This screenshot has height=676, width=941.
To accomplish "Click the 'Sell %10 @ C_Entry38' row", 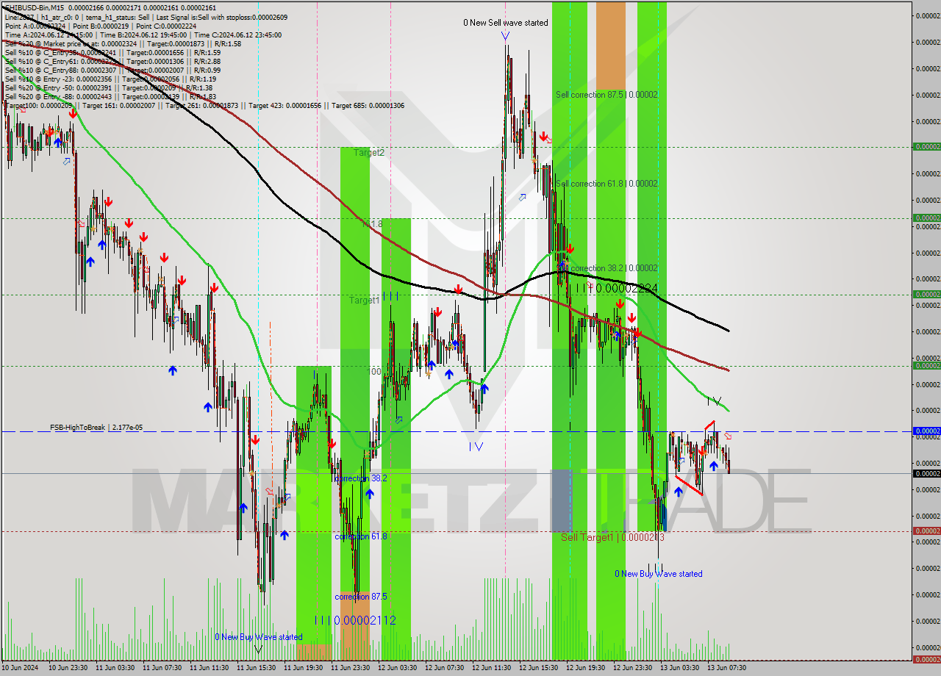I will 112,52.
